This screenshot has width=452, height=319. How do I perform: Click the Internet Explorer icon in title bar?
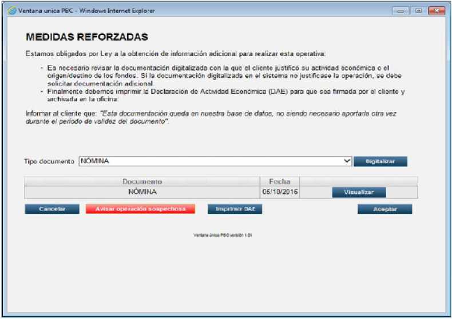pos(11,11)
